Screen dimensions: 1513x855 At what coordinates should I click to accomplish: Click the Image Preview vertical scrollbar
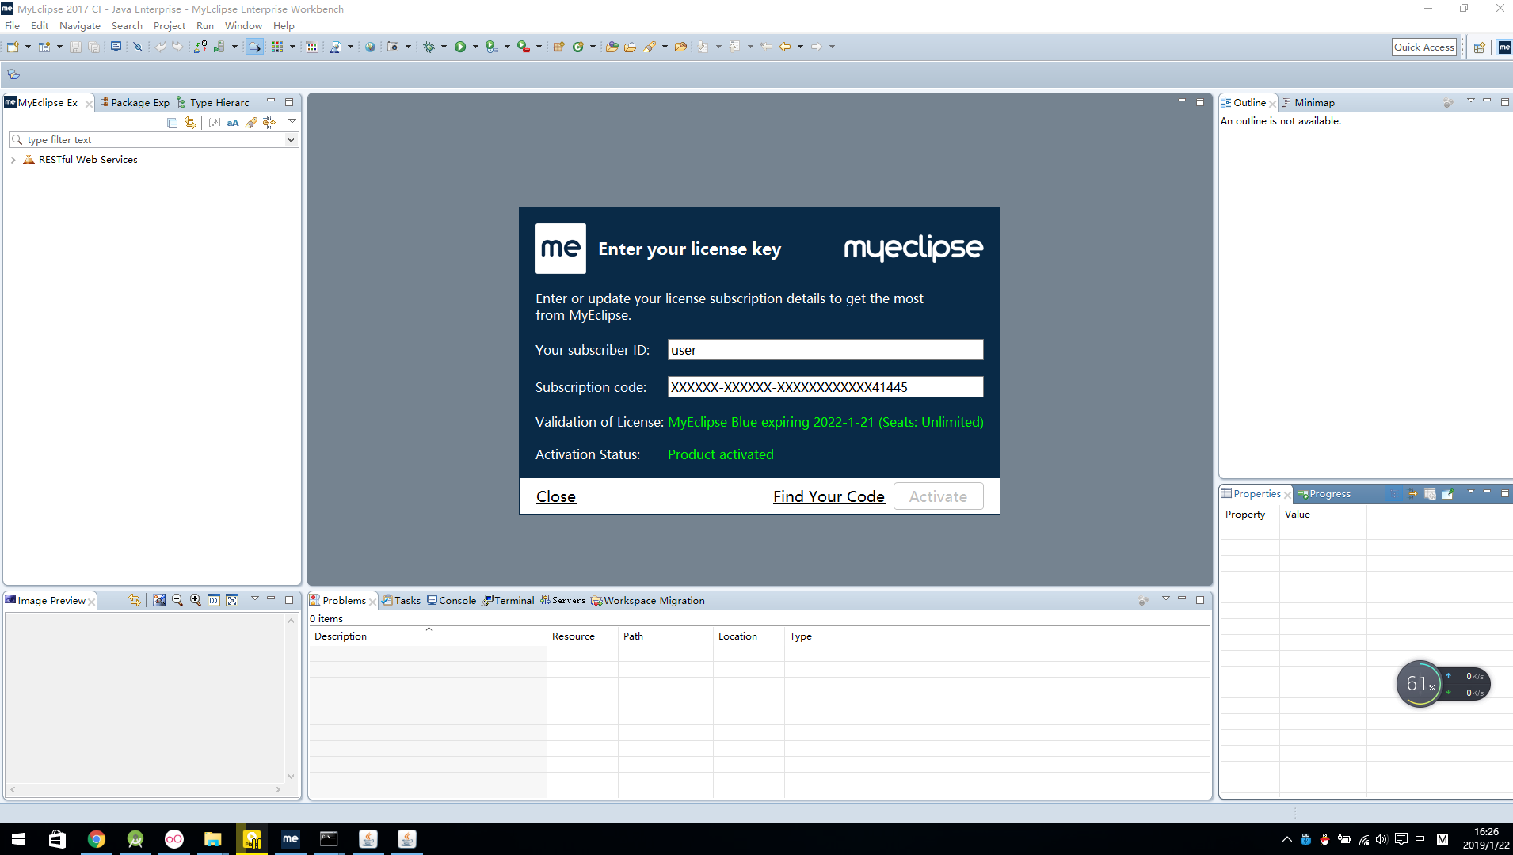[x=291, y=698]
